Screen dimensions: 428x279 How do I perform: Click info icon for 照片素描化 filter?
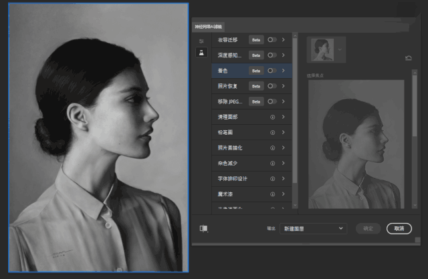point(273,148)
